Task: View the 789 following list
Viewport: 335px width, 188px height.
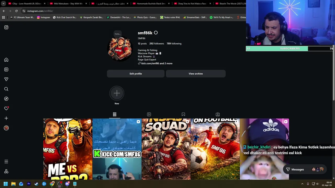Action: [x=174, y=44]
